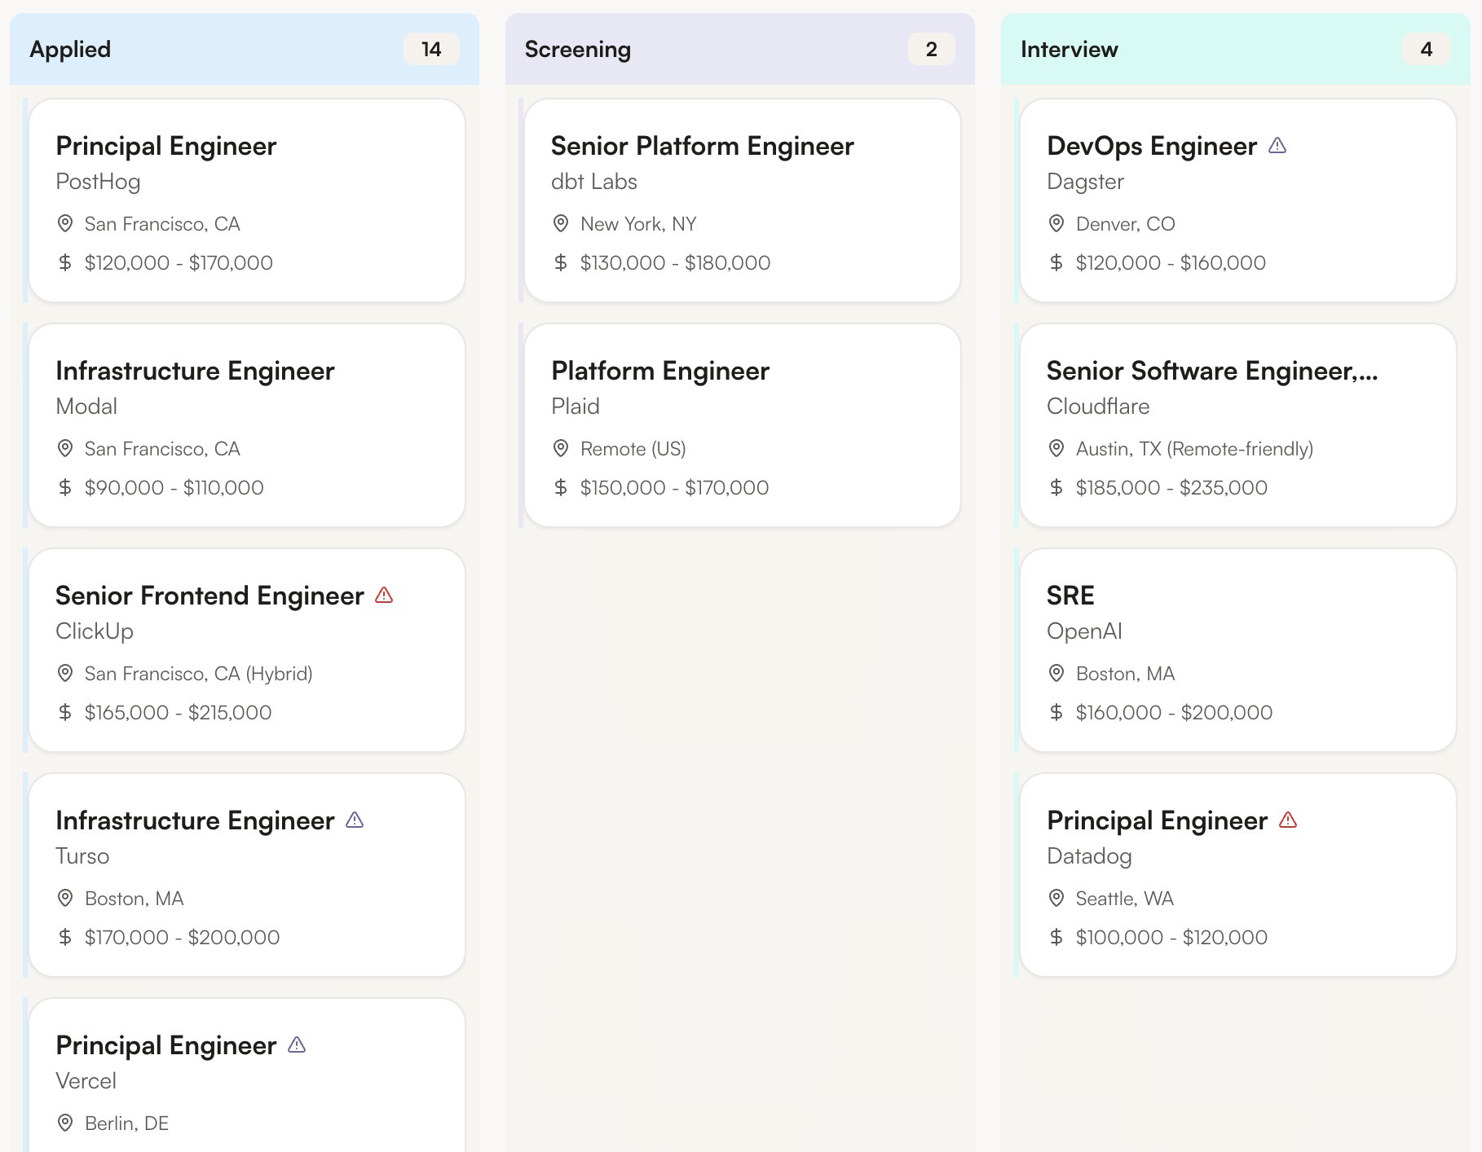Open the DevOps Engineer title
Image resolution: width=1482 pixels, height=1152 pixels.
click(x=1152, y=146)
